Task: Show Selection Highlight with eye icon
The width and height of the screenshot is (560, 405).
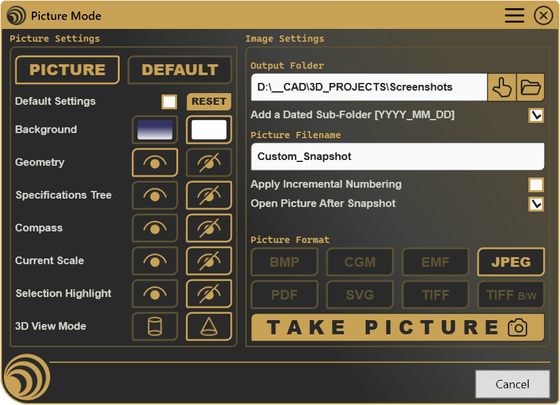Action: pos(155,294)
